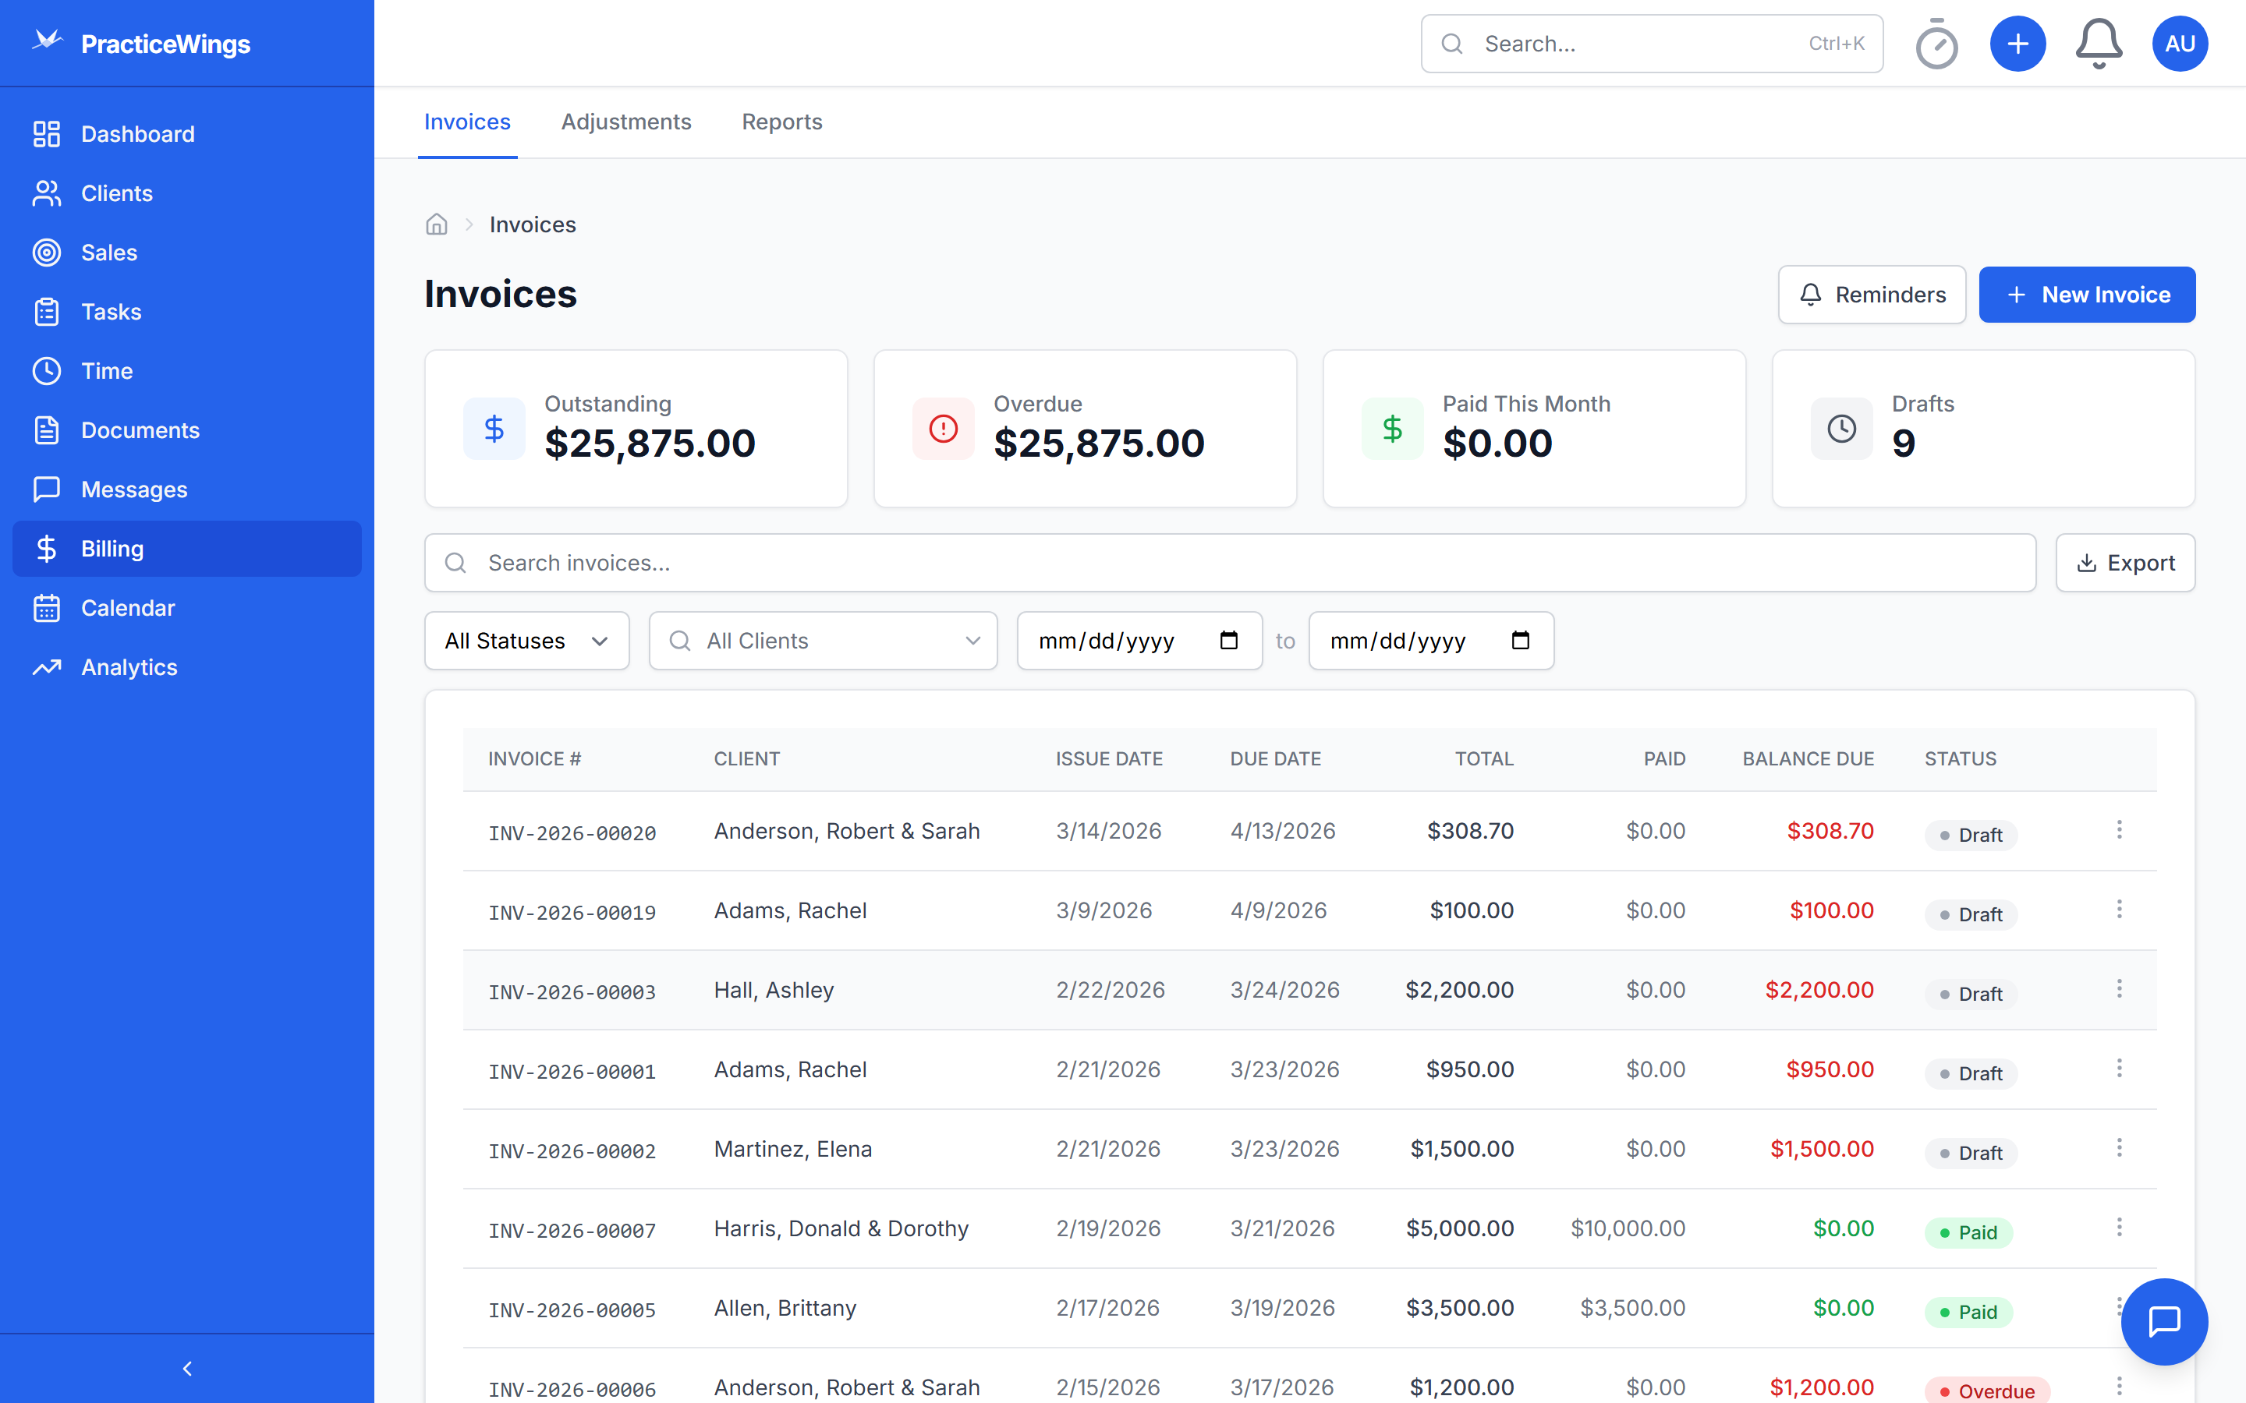Open Time in the sidebar

tap(187, 371)
